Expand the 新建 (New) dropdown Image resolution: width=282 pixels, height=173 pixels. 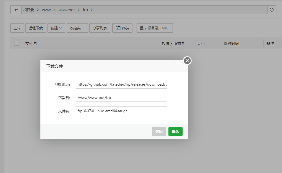56,28
